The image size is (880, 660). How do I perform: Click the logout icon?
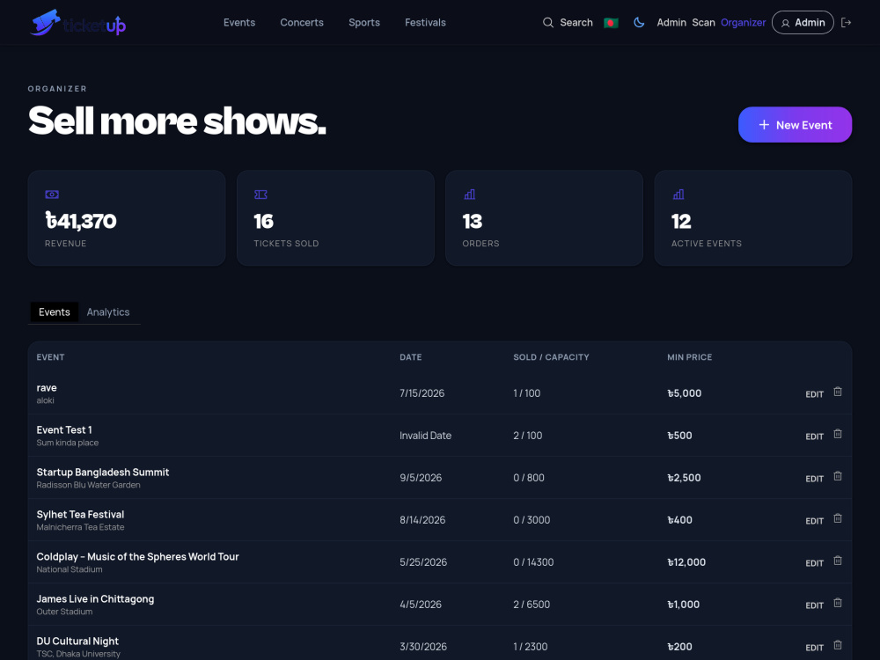coord(847,23)
